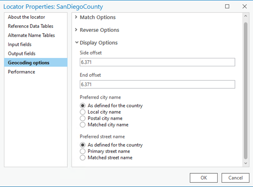Click the Side offset input field

tap(157, 62)
